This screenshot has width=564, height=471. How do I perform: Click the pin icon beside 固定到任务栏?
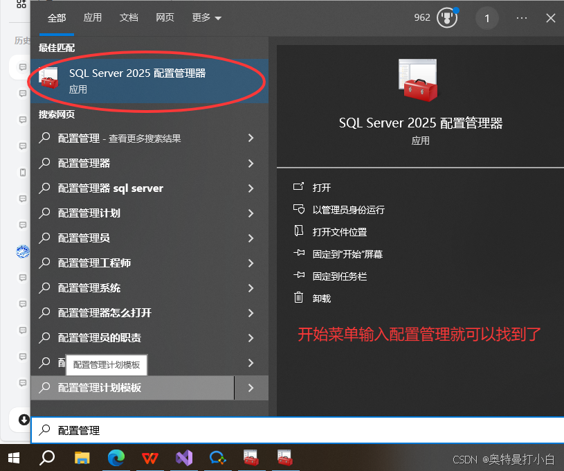tap(299, 275)
